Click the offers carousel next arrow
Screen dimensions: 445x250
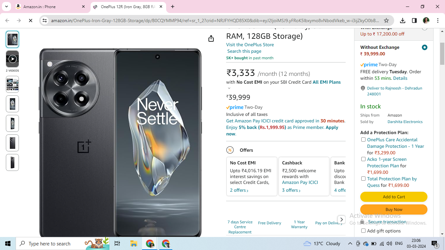click(x=341, y=220)
